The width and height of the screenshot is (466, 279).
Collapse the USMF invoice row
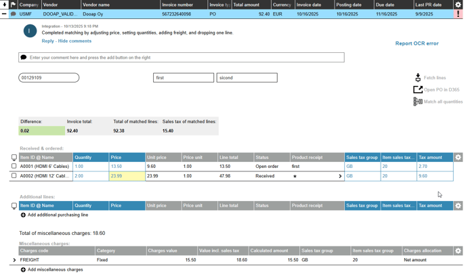(x=5, y=14)
